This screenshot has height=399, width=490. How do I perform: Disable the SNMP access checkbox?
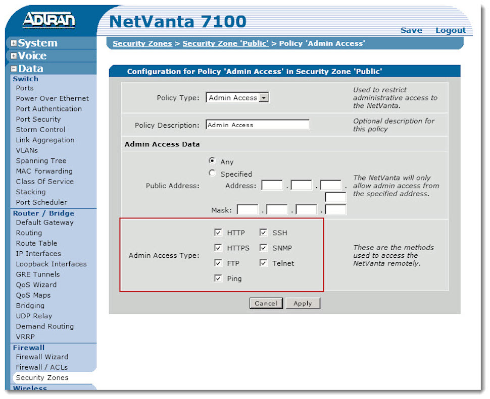click(263, 248)
